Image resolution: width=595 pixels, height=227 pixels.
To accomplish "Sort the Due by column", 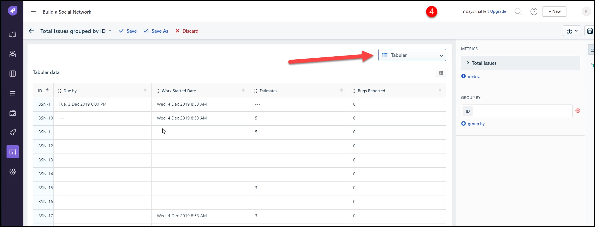I will click(x=145, y=90).
